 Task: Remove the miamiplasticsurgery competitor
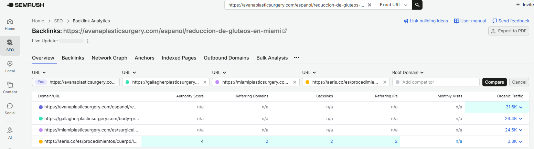click(295, 82)
